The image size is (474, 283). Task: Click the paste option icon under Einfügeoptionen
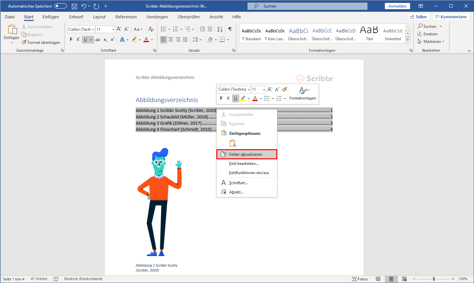click(x=233, y=143)
